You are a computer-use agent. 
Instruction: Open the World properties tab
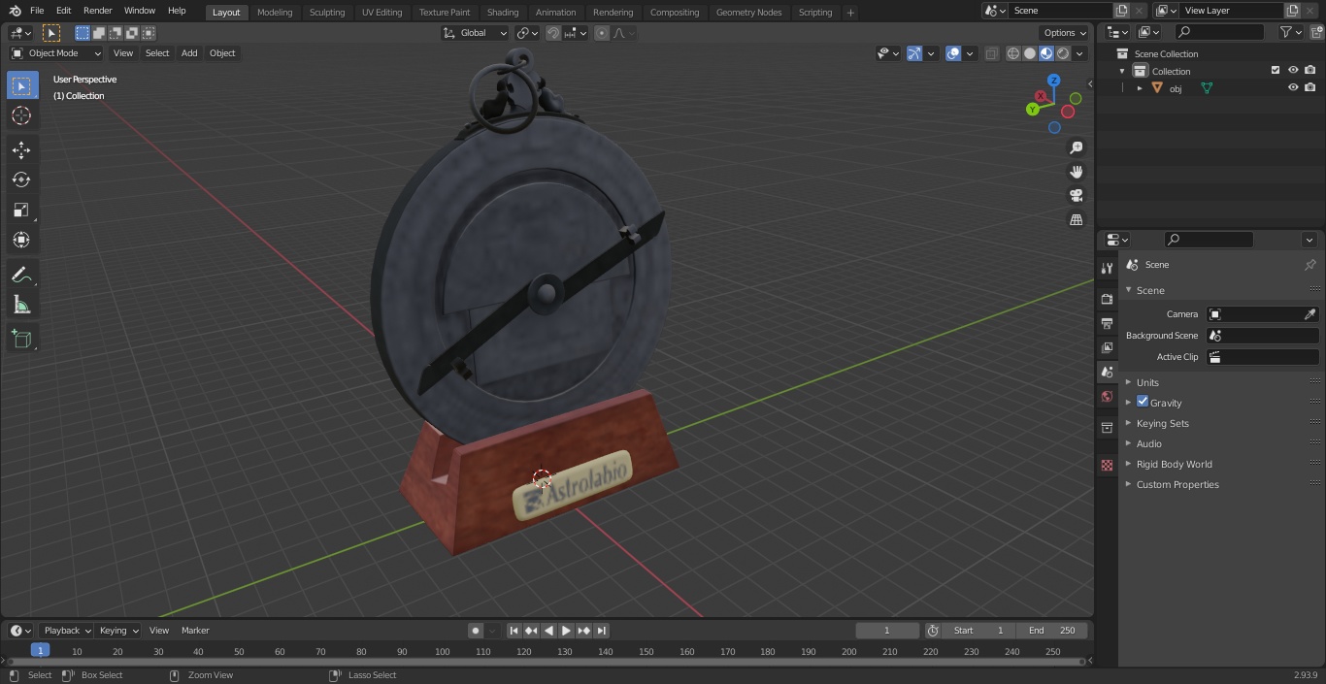[1107, 397]
